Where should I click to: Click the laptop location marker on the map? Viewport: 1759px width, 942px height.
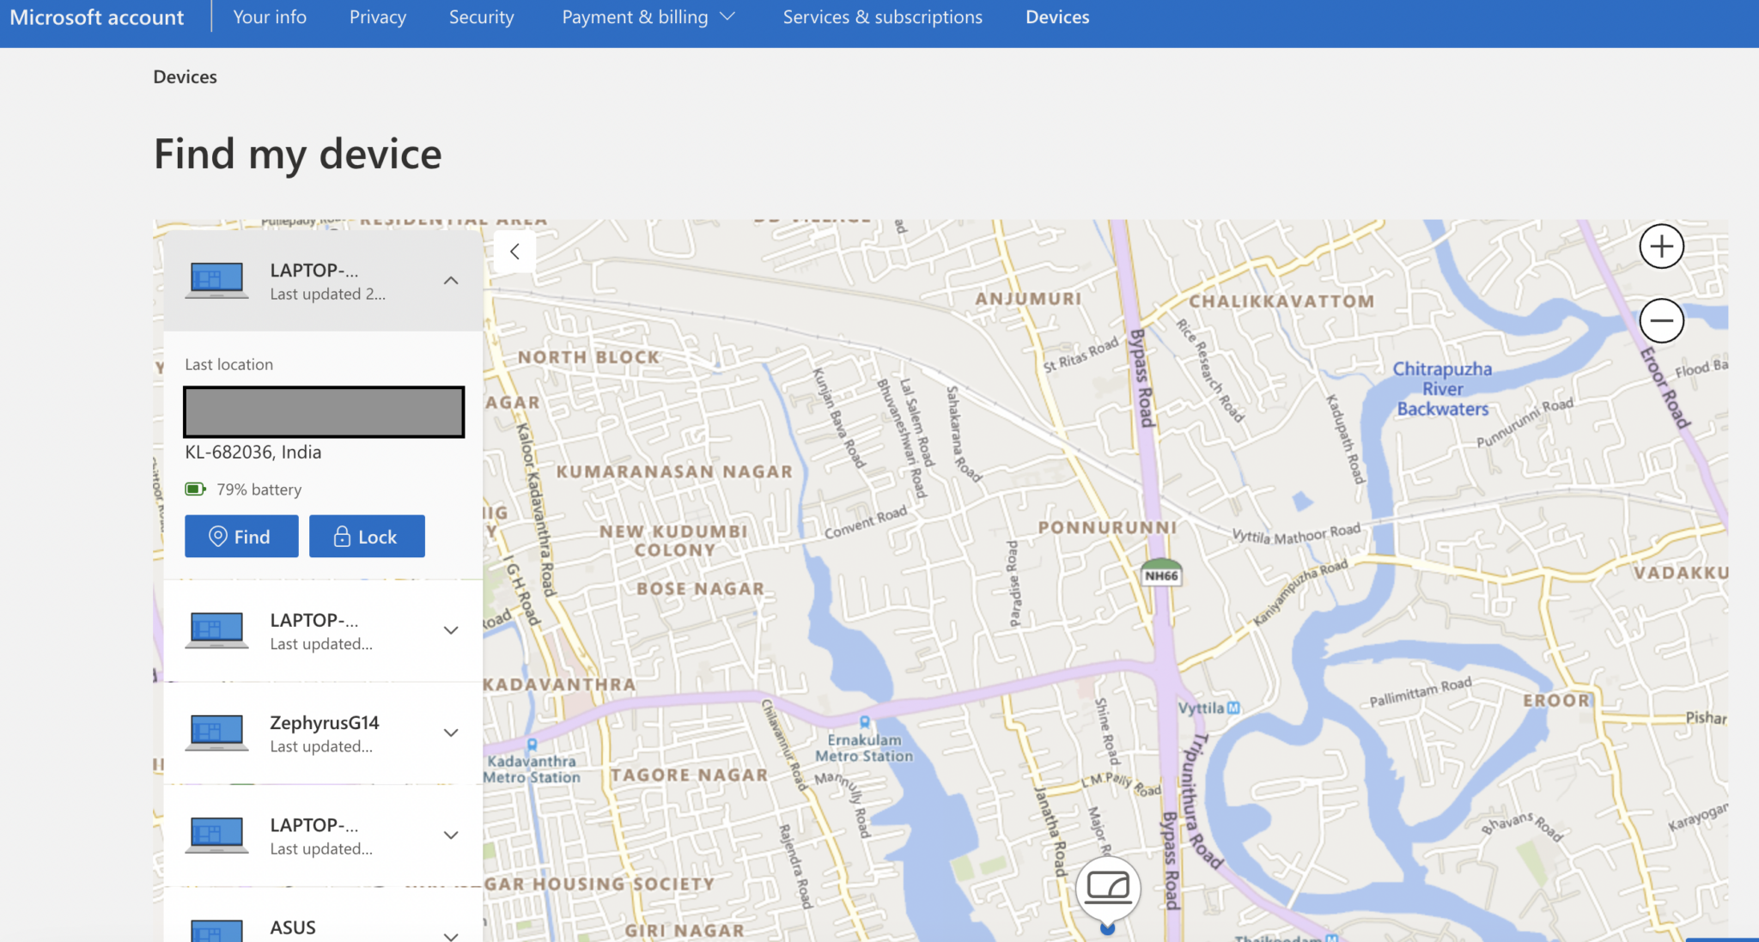(x=1108, y=888)
